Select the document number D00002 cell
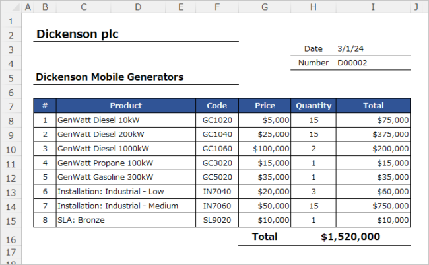 pyautogui.click(x=352, y=63)
